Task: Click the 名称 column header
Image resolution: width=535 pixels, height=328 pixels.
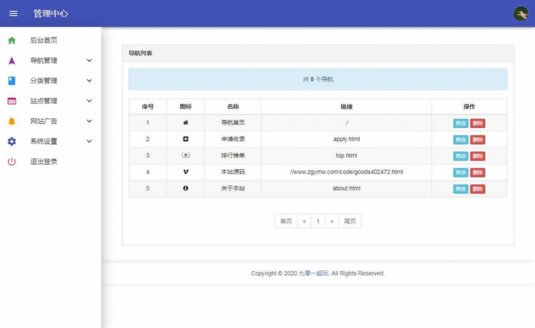Action: (x=233, y=107)
